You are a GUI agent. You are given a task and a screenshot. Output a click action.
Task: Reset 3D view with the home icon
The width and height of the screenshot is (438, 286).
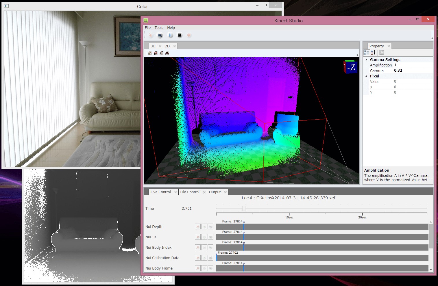150,53
